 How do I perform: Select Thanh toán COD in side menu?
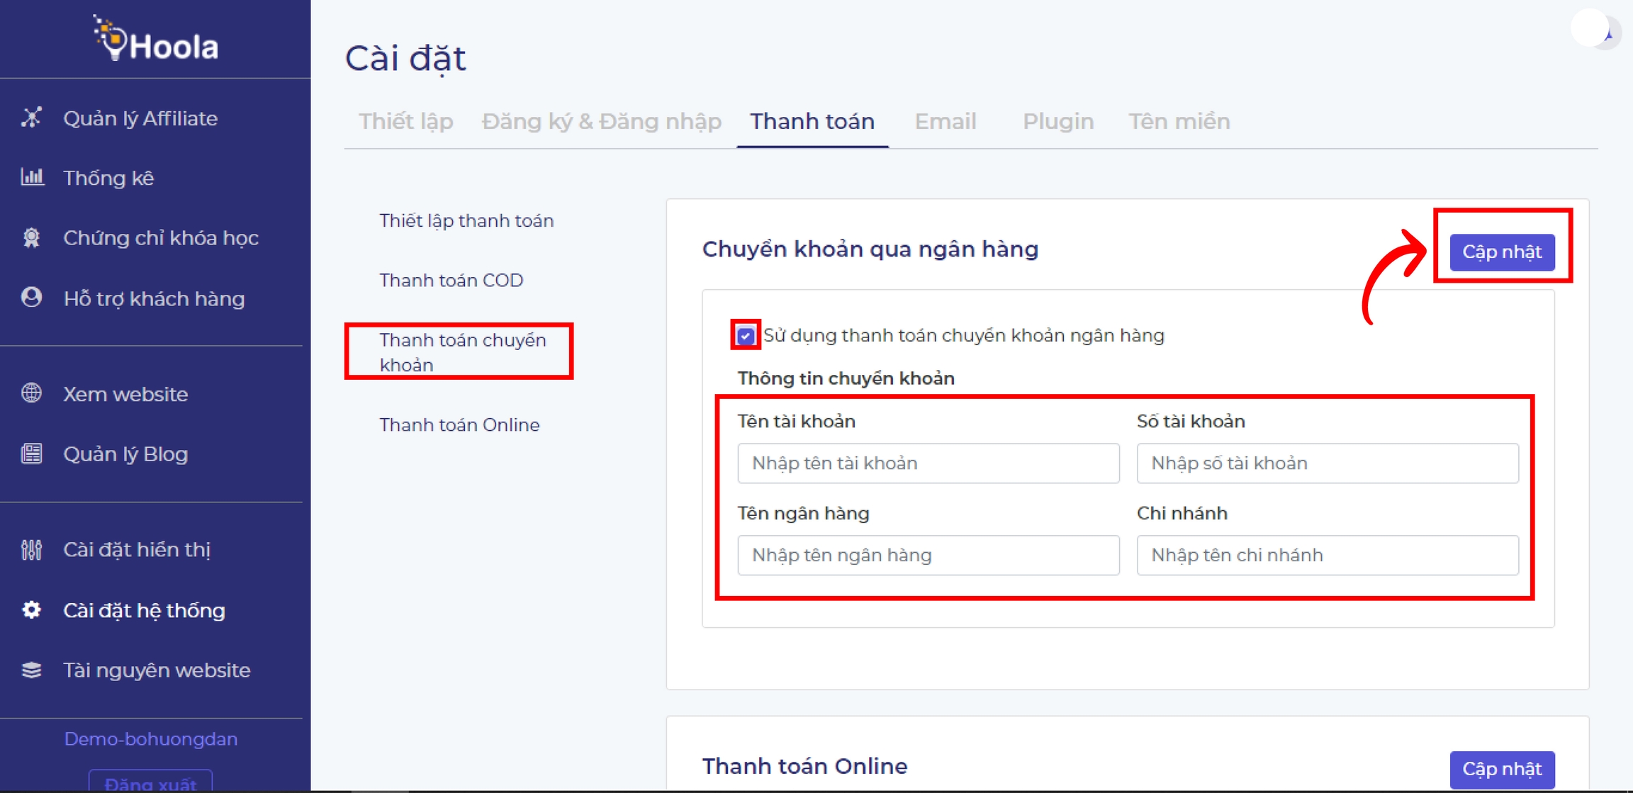451,280
